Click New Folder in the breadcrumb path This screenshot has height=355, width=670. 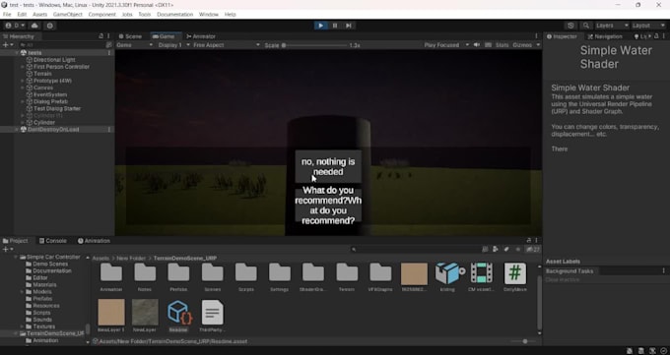click(131, 259)
